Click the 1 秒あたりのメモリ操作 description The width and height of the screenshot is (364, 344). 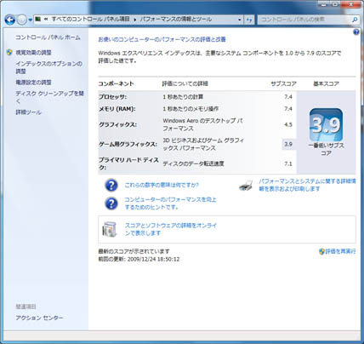tap(191, 109)
